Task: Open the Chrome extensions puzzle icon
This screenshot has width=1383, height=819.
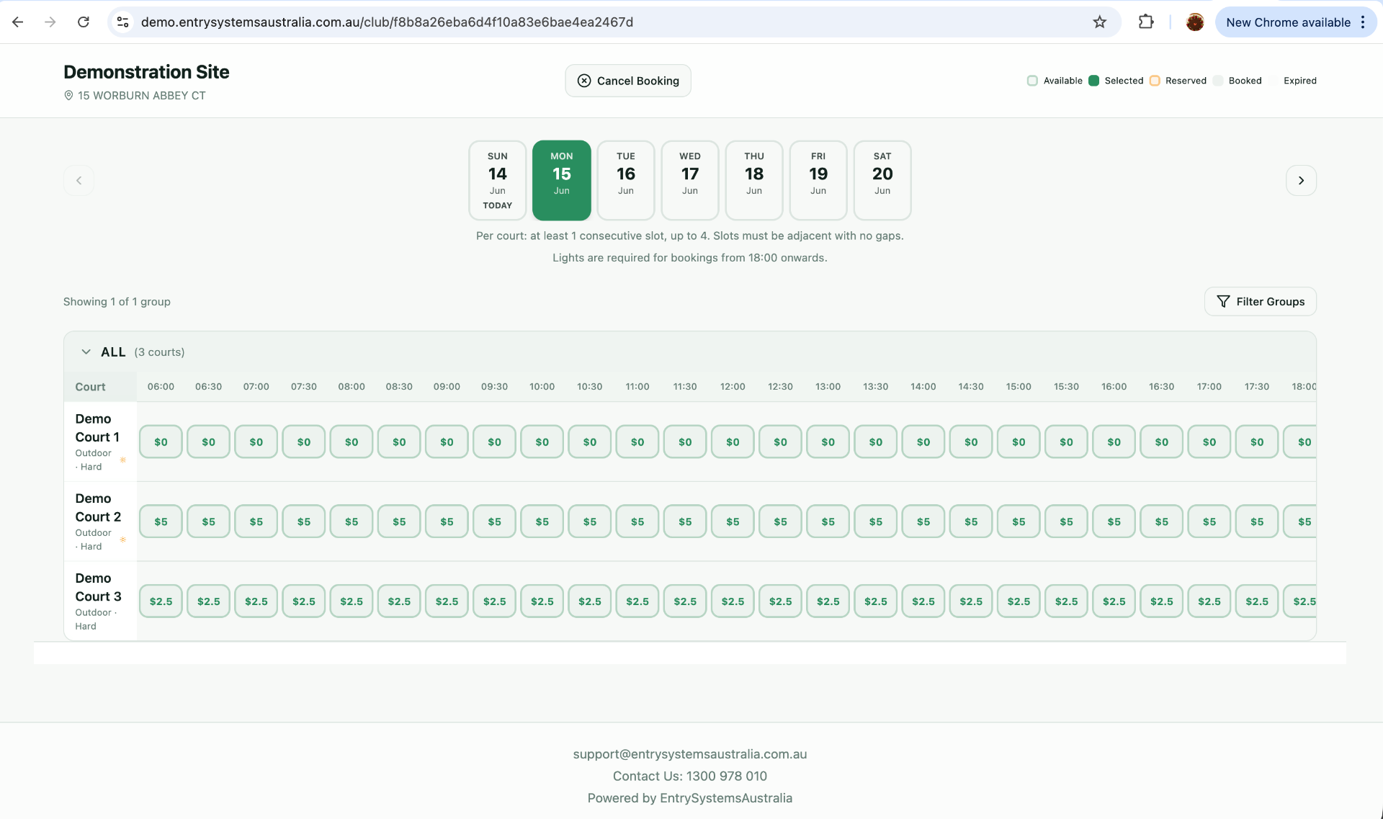Action: (1146, 22)
